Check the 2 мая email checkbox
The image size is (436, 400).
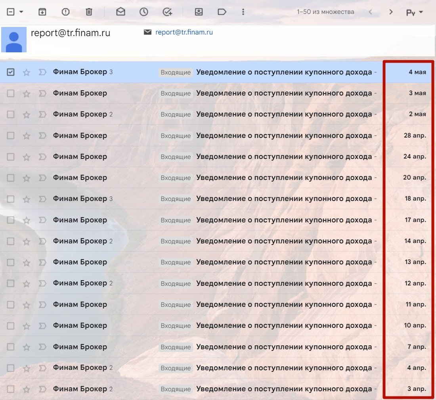(11, 115)
